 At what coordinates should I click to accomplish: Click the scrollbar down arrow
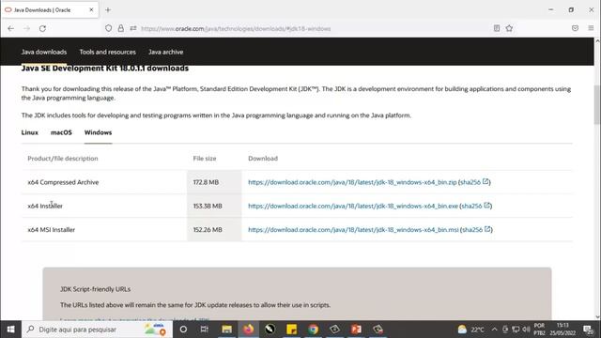click(x=597, y=316)
